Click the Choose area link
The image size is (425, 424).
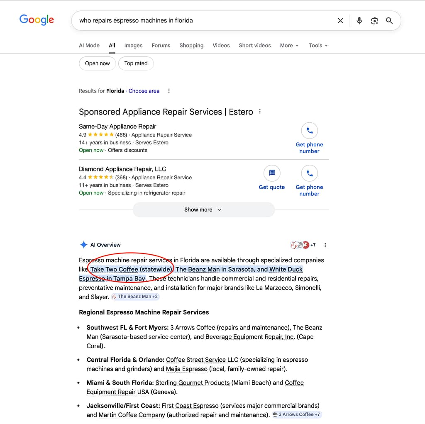(x=144, y=91)
